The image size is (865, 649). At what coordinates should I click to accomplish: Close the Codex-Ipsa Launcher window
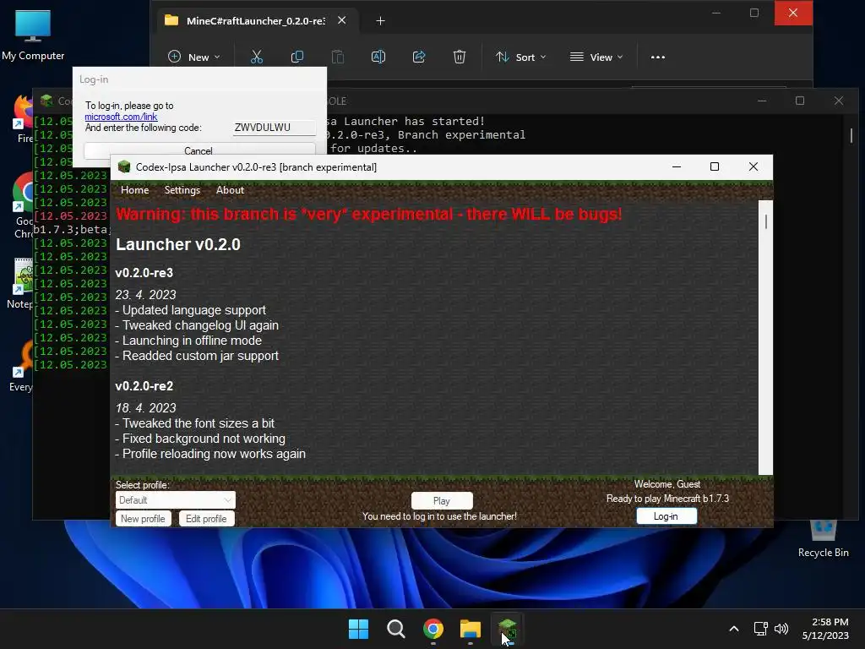[753, 166]
